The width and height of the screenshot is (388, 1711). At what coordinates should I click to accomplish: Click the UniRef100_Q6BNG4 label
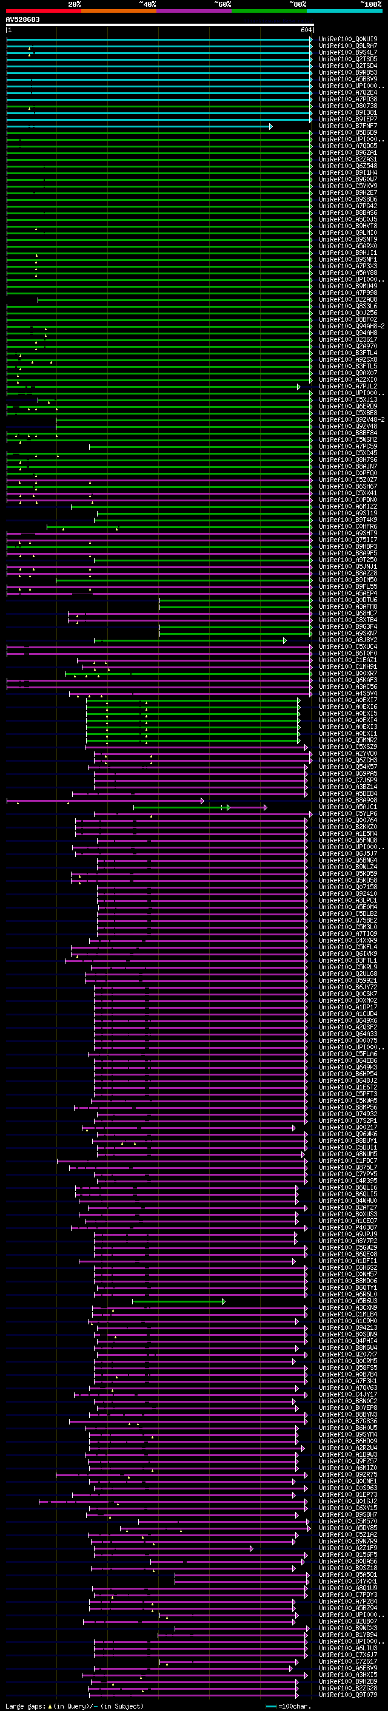[348, 860]
